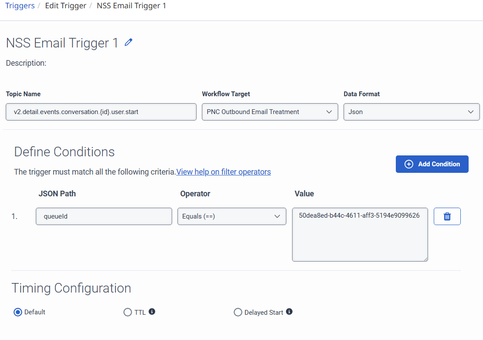Click the TTL info icon
483x340 pixels.
[x=152, y=312]
